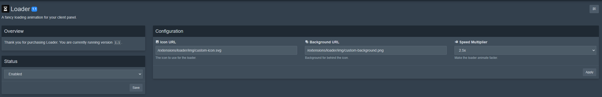602x97 pixels.
Task: Click the Save button in the Status panel
Action: 136,88
